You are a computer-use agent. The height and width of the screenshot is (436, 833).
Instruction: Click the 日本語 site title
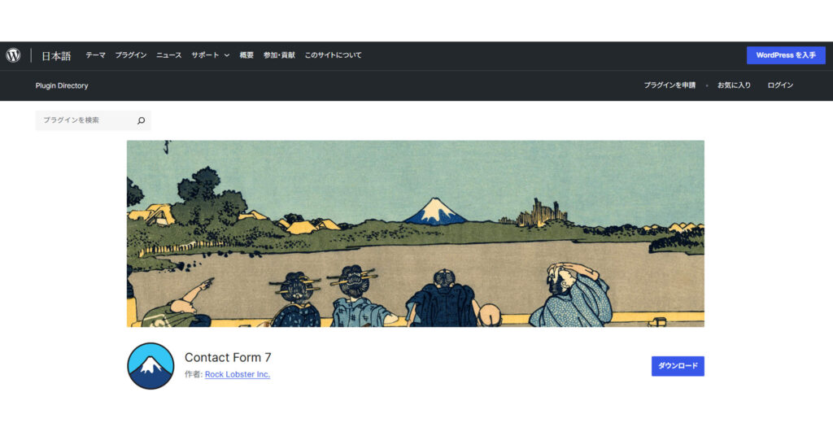click(56, 56)
